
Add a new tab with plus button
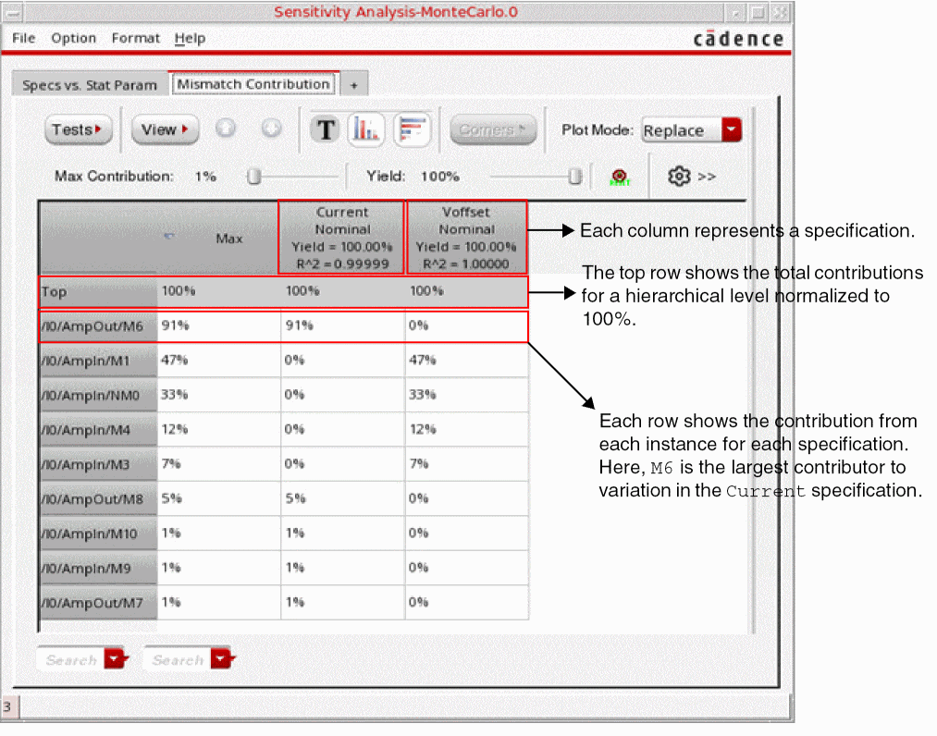[x=353, y=85]
